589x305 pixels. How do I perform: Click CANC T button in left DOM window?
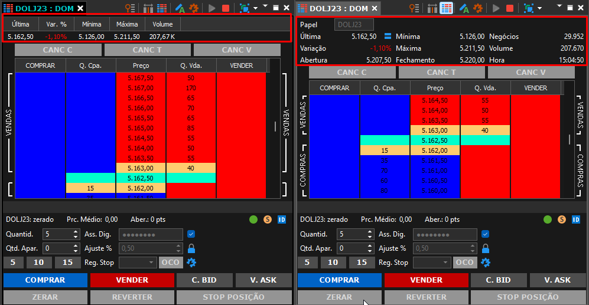coord(147,50)
